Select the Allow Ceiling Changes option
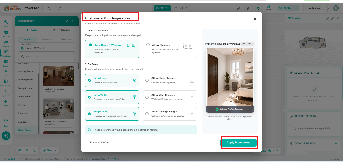 (x=170, y=114)
